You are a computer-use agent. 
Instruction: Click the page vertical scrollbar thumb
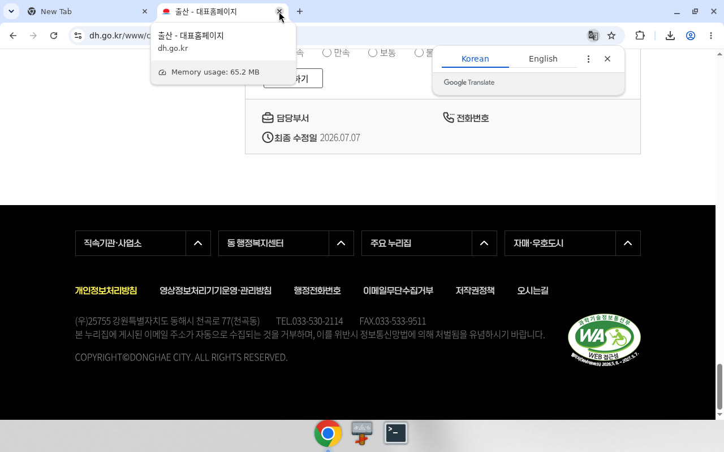point(719,387)
